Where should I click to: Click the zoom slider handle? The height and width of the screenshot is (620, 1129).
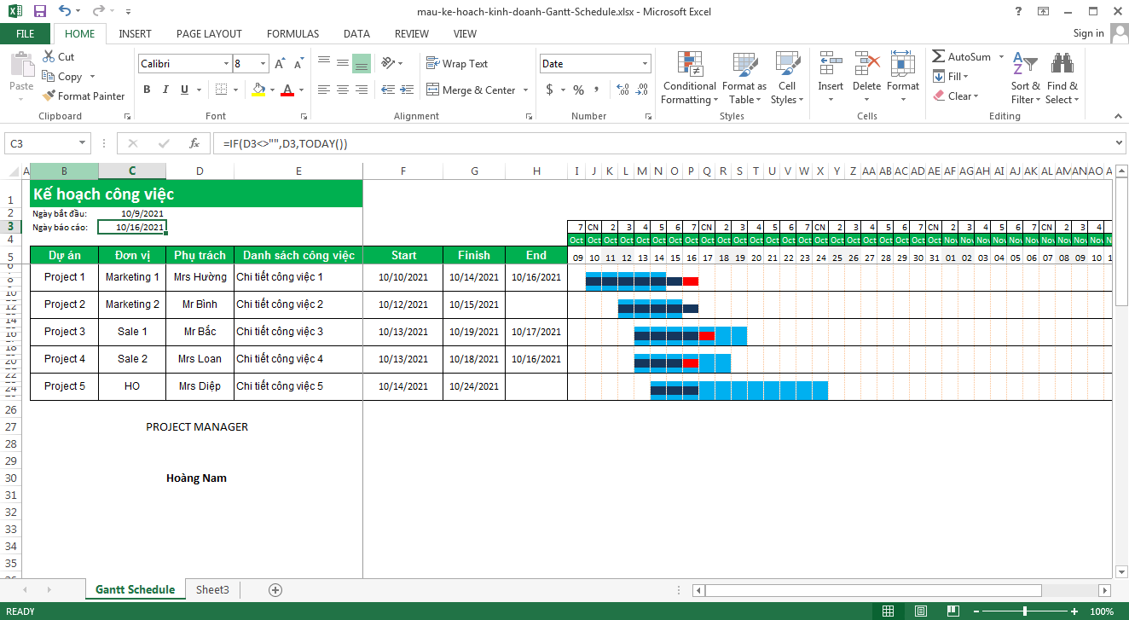point(1024,611)
